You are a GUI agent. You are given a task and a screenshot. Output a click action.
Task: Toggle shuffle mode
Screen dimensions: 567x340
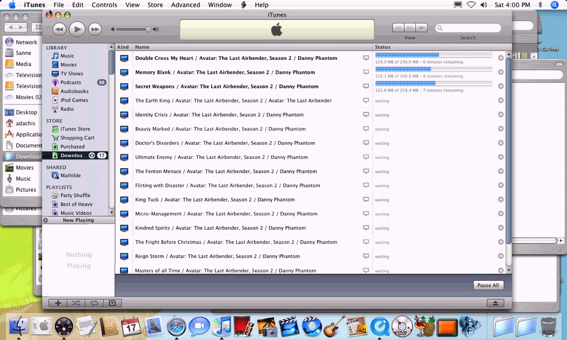point(76,303)
